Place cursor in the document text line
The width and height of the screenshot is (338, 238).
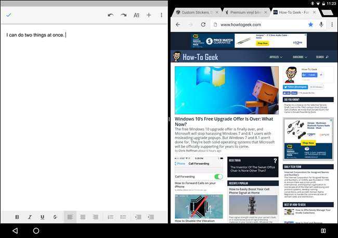point(35,35)
